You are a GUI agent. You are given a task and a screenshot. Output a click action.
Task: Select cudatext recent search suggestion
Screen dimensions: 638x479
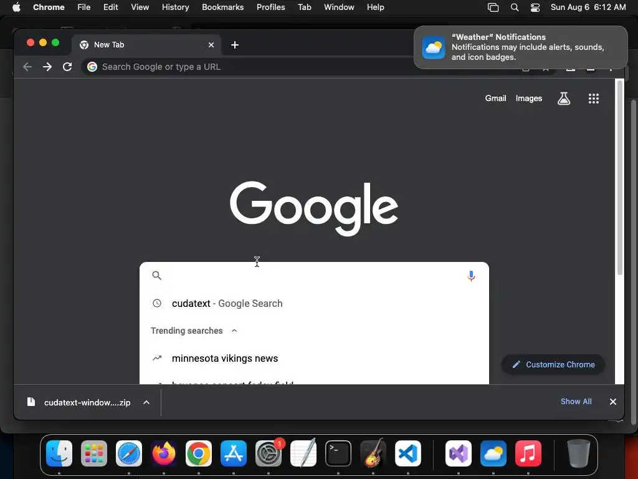tap(314, 304)
